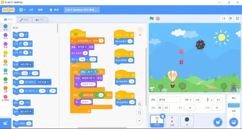Click the turn clockwise 15 degrees block
The height and width of the screenshot is (129, 242).
(x=22, y=44)
